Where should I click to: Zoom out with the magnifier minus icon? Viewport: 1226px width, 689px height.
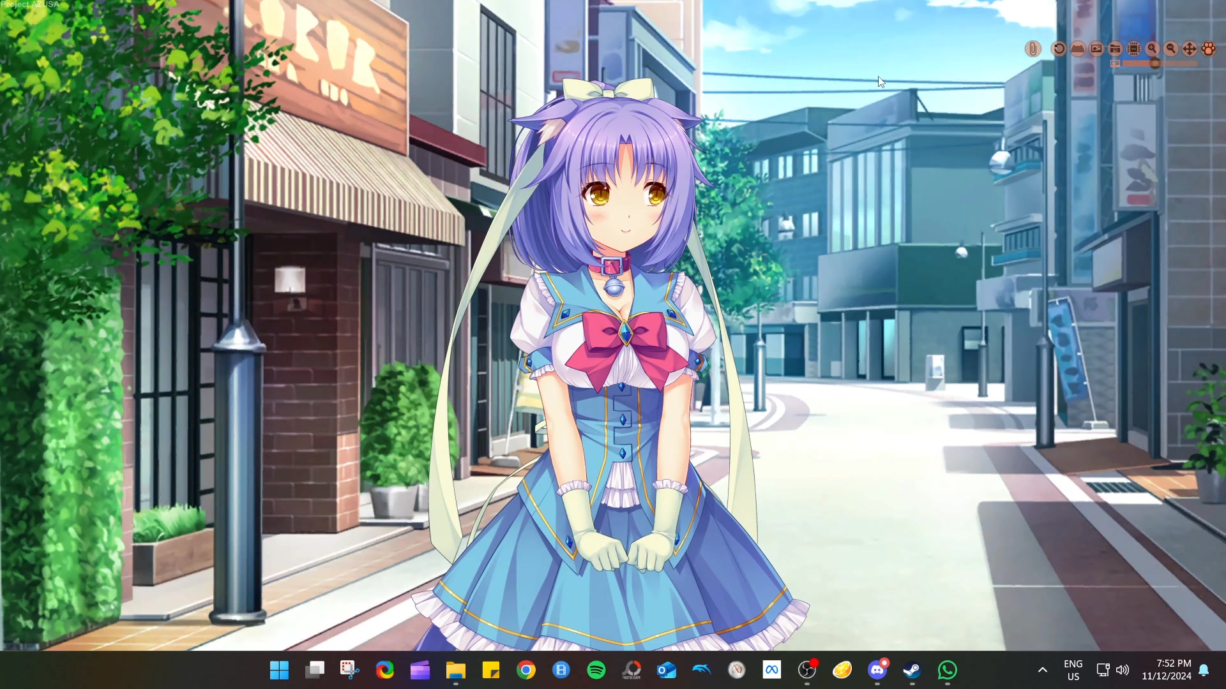pos(1171,49)
